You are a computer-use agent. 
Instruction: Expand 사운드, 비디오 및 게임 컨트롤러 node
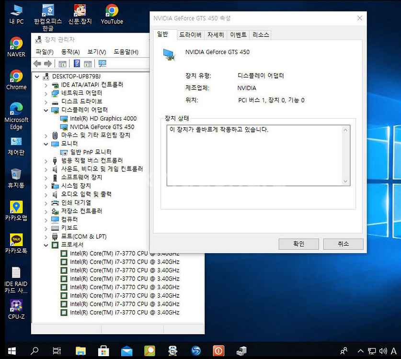[46, 169]
